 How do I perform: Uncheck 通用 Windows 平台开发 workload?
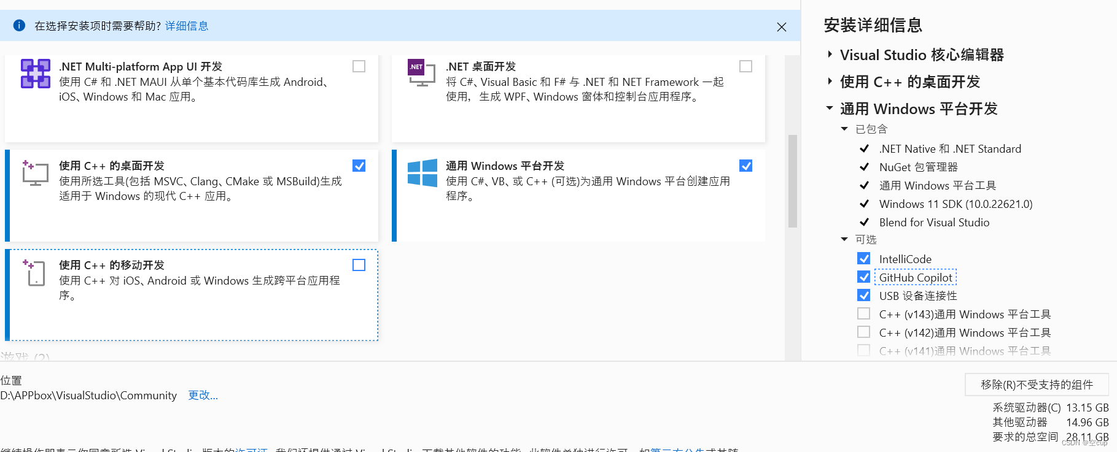tap(746, 166)
